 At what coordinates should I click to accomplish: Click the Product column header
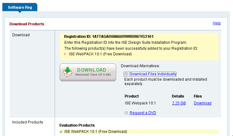click(x=131, y=96)
